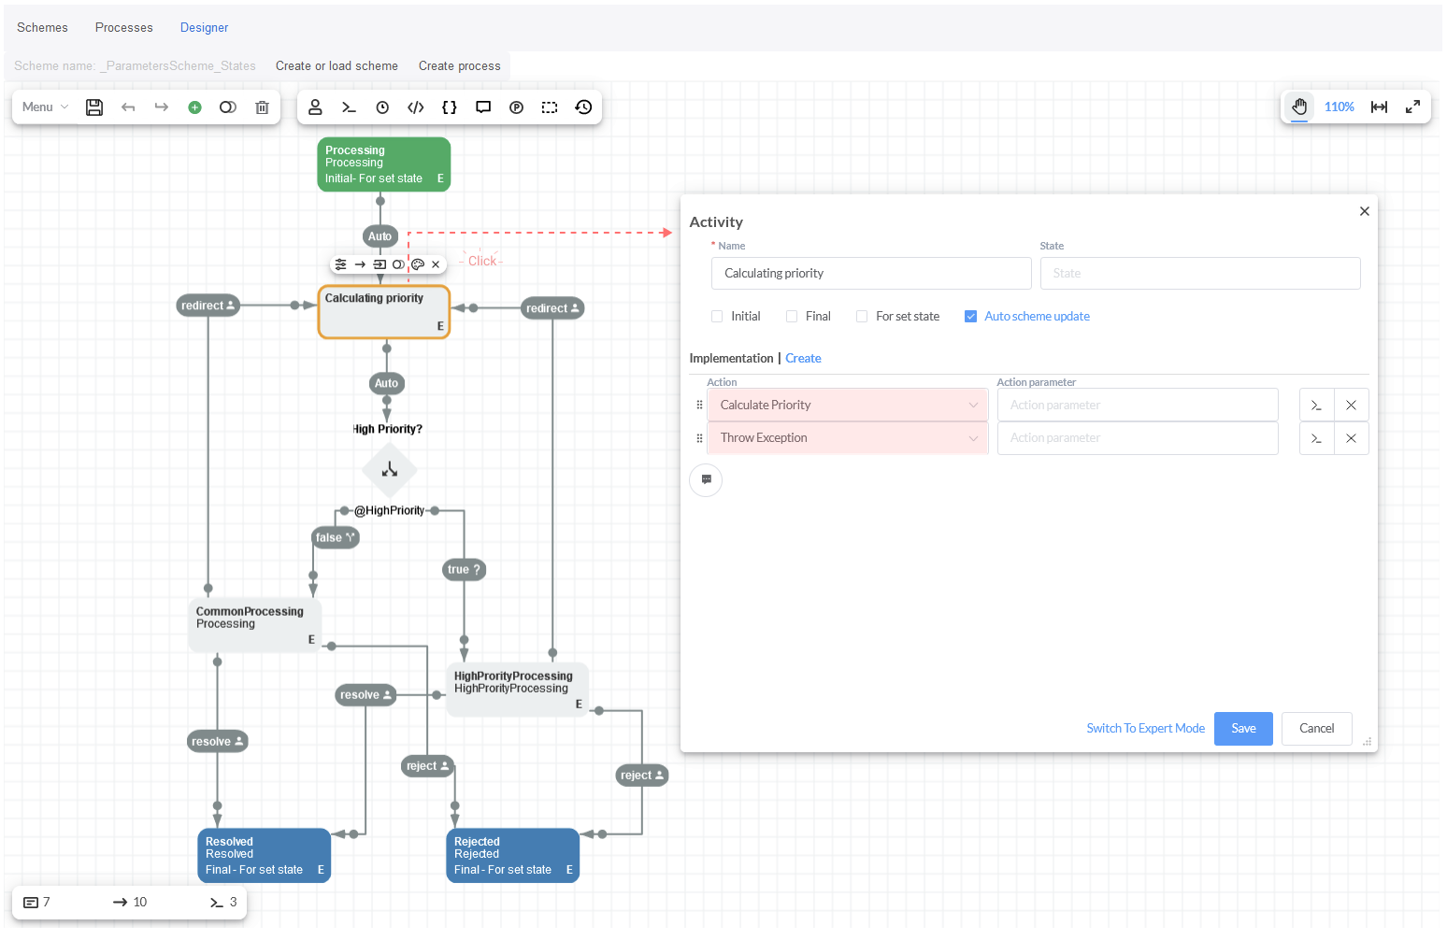The height and width of the screenshot is (940, 1447).
Task: Open the Actors tool (person icon)
Action: 315,107
